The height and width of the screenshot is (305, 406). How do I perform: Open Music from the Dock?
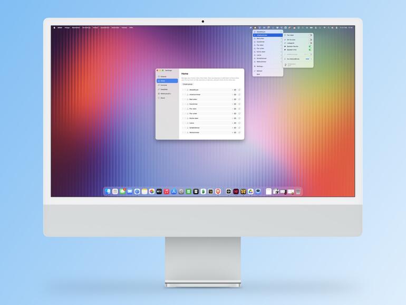167,192
